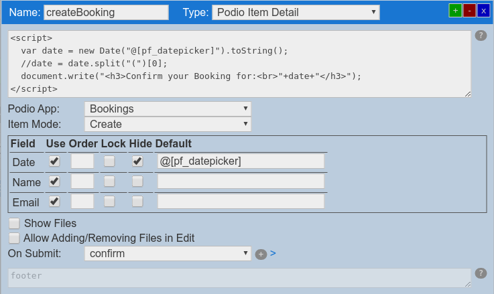
Task: Uncheck Use for the Date field
Action: click(54, 161)
